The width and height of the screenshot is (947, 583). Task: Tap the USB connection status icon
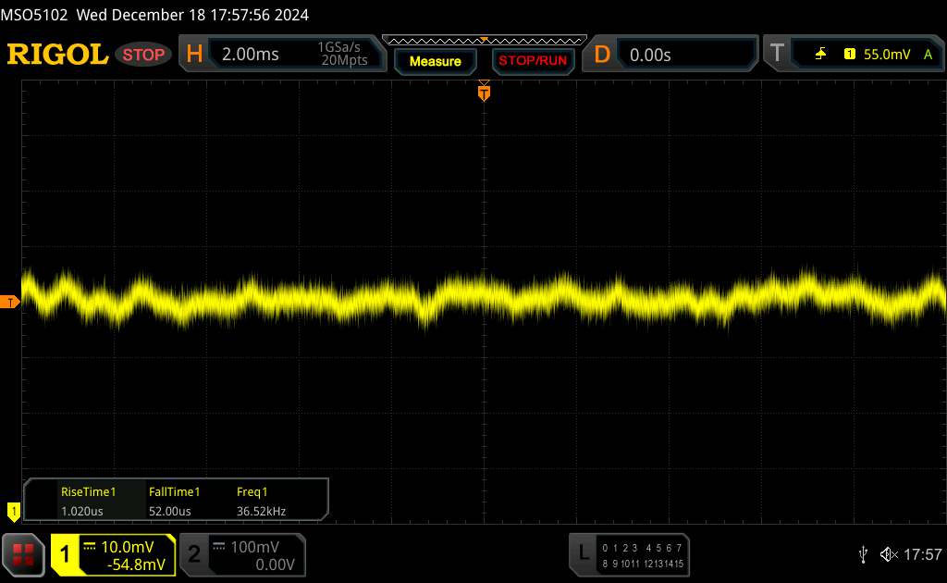point(863,553)
